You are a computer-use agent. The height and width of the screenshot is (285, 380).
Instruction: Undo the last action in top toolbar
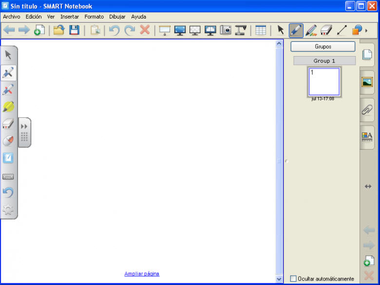pos(114,30)
